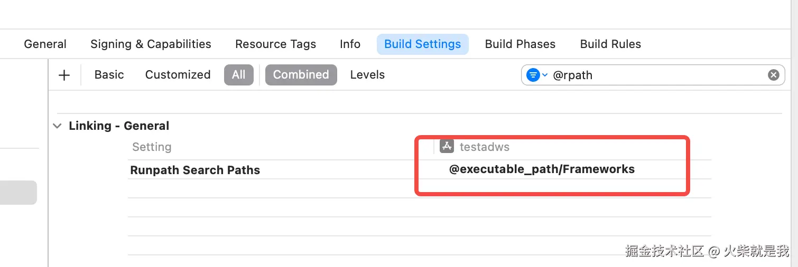Switch to the Build Rules tab

pos(610,44)
